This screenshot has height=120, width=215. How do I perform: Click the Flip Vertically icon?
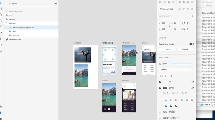[x=187, y=29]
